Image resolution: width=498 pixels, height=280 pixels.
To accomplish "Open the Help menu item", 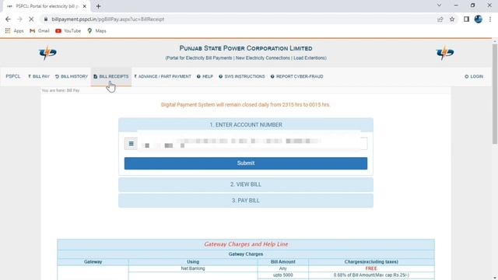I will pos(205,76).
